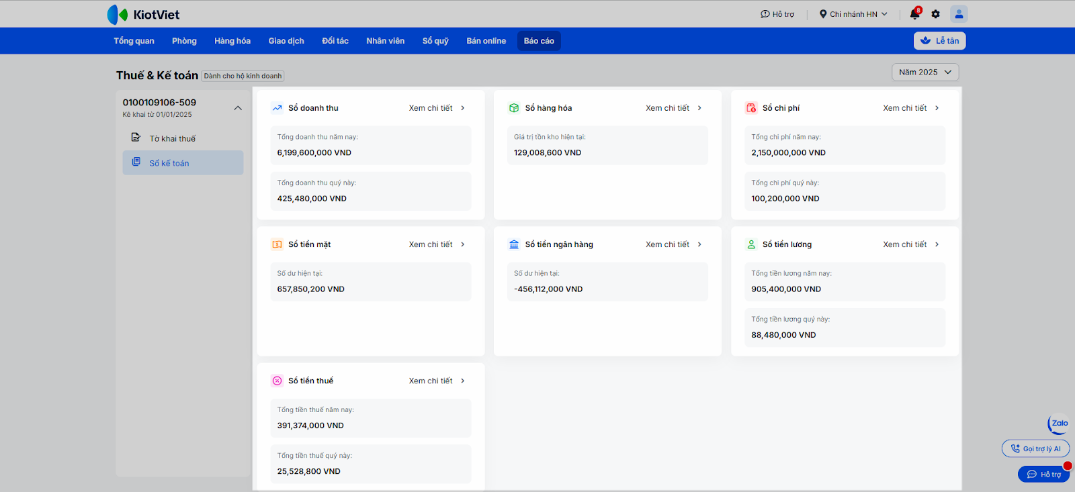Switch to the Sổ quỹ menu
The width and height of the screenshot is (1075, 492).
435,41
